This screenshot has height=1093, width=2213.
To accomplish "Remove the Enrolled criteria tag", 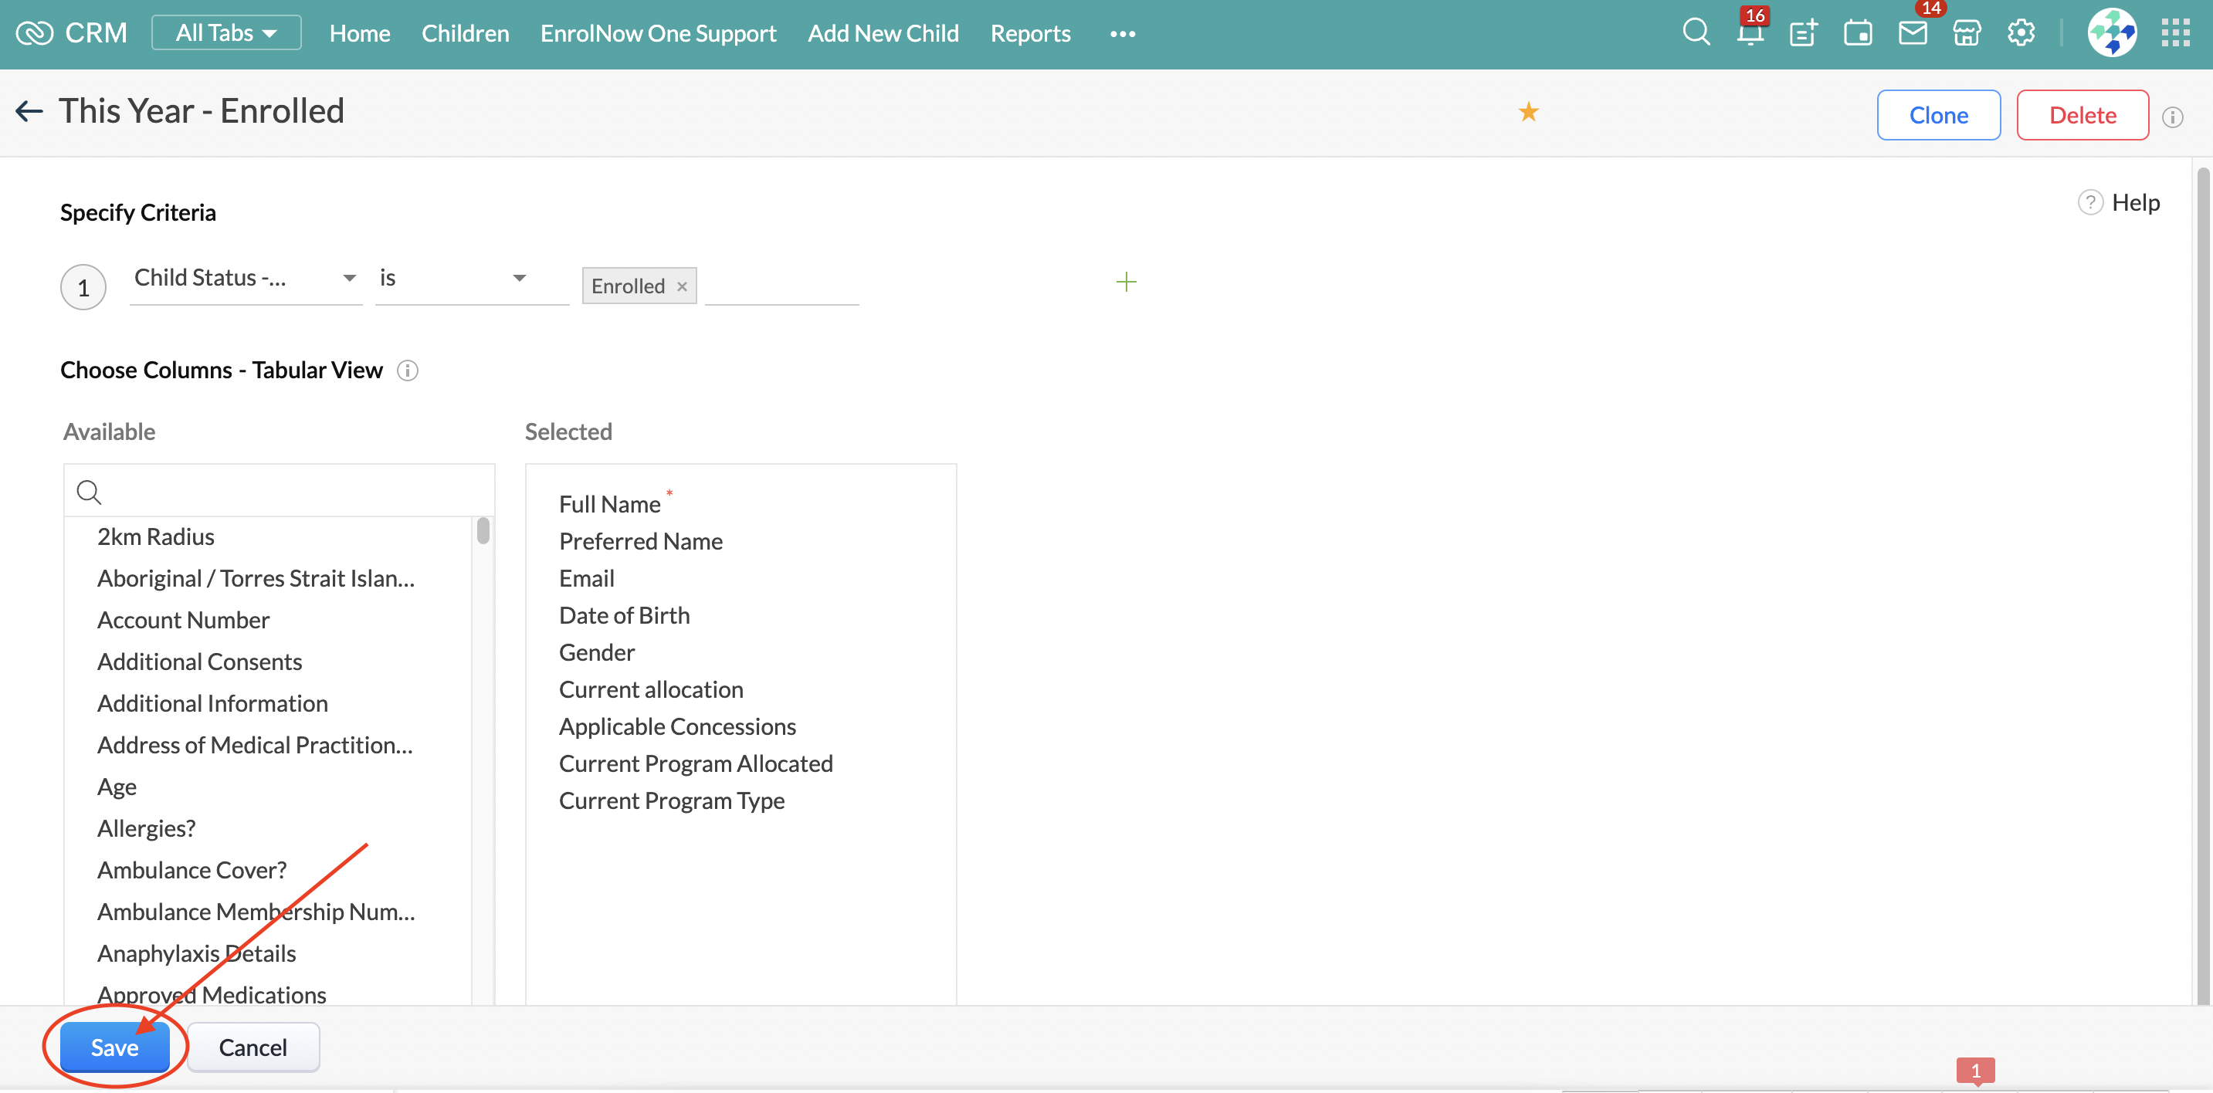I will 682,287.
